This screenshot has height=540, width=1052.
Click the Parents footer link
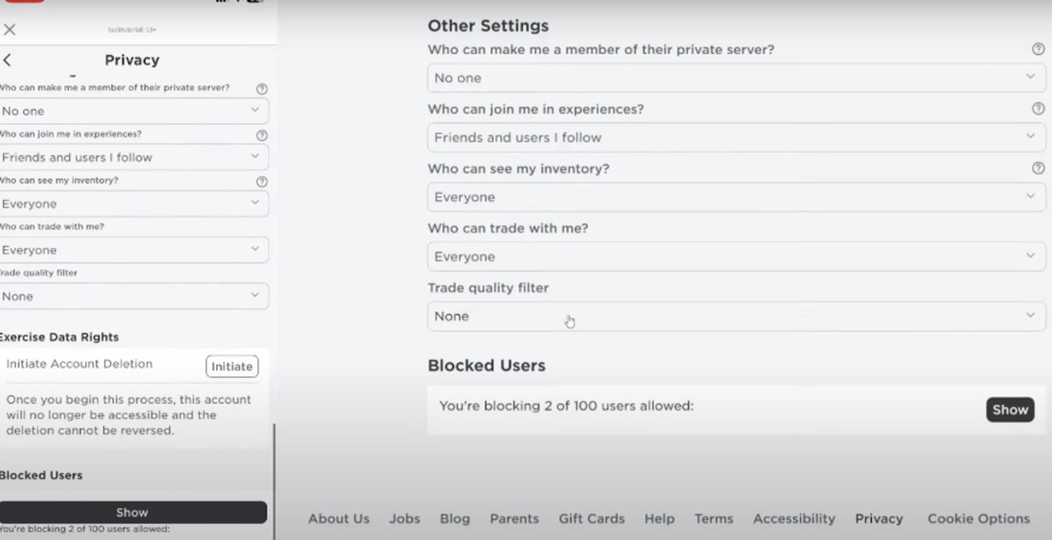point(514,519)
